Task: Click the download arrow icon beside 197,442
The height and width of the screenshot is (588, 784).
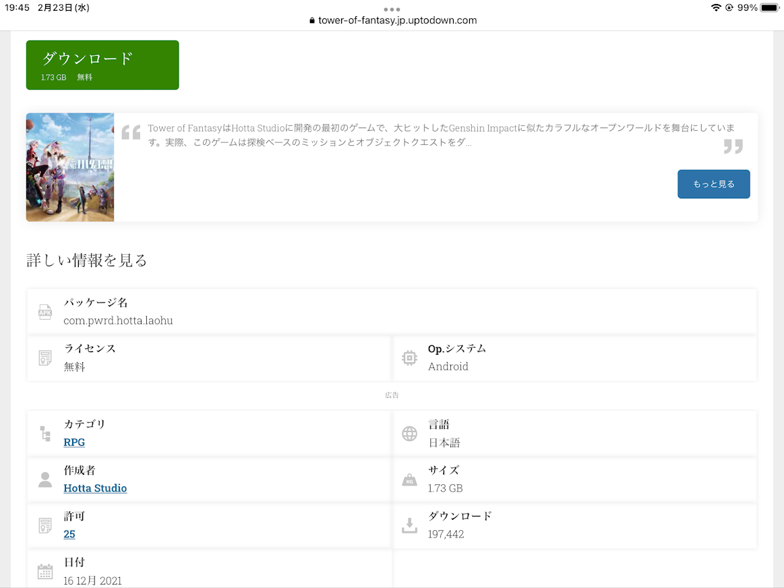Action: (x=409, y=525)
